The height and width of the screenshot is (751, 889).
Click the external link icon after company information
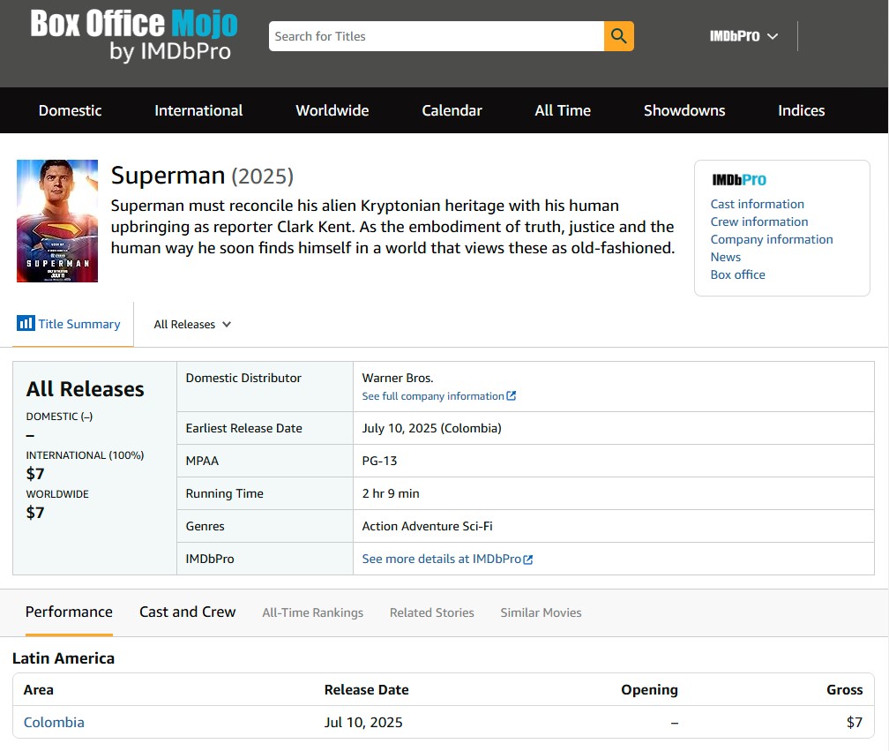(512, 395)
